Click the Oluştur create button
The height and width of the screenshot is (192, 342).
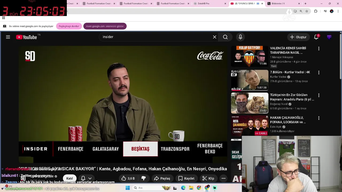pos(298,37)
